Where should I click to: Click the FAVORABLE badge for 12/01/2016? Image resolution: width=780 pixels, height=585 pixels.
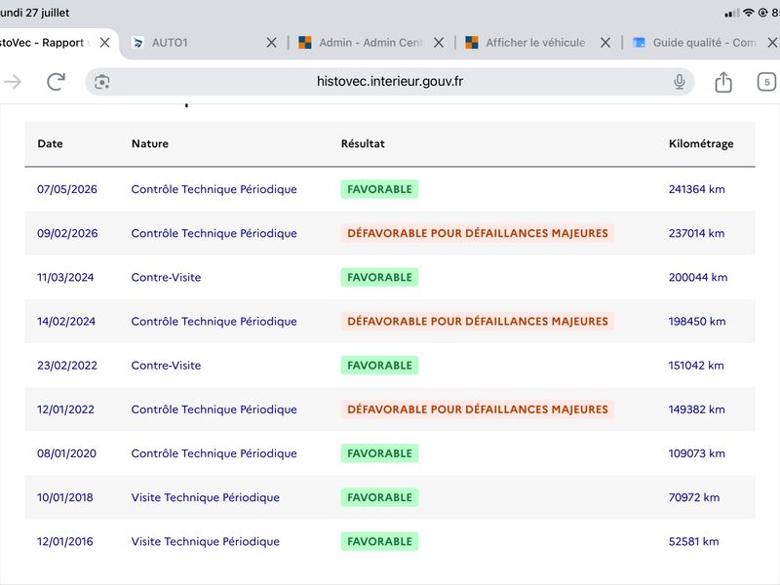[379, 541]
